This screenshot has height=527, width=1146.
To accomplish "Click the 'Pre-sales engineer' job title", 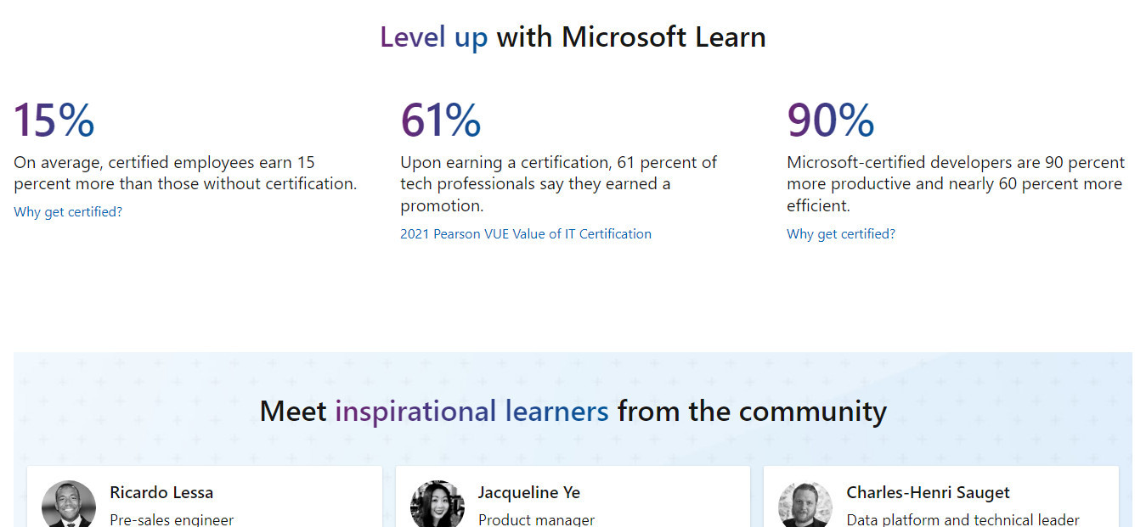I will pos(172,519).
